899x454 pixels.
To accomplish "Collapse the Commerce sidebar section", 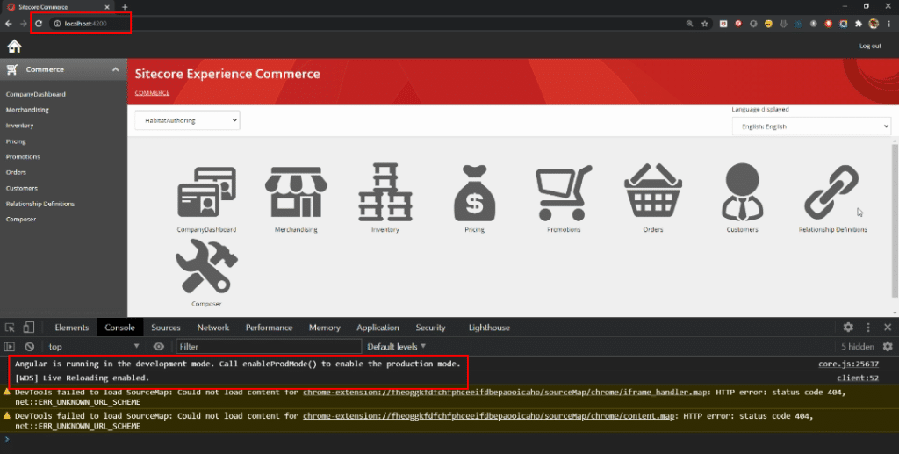I will click(115, 69).
